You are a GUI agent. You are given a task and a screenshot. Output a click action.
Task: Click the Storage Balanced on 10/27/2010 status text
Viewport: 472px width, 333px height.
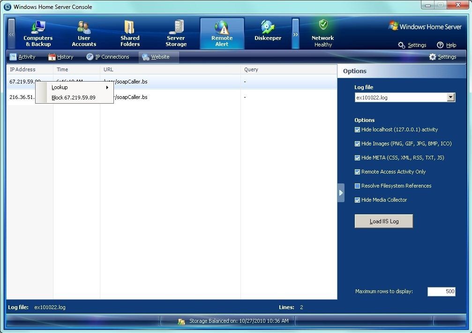[239, 321]
